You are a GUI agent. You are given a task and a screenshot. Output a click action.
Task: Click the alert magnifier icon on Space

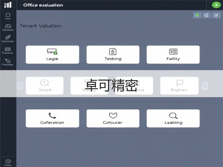(45, 83)
